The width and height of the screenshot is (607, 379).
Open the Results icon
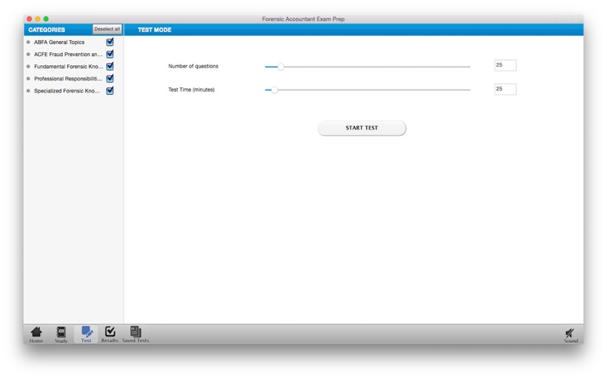(x=109, y=334)
